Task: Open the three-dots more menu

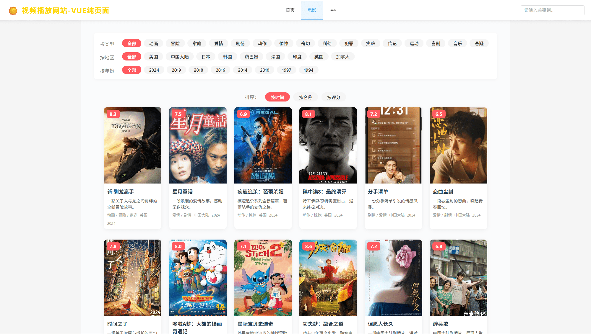Action: [333, 10]
